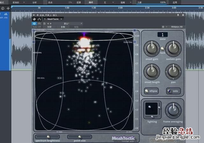Image resolution: width=204 pixels, height=143 pixels.
Task: Click the zone handle beside 13289.75Hz label
Action: click(135, 42)
